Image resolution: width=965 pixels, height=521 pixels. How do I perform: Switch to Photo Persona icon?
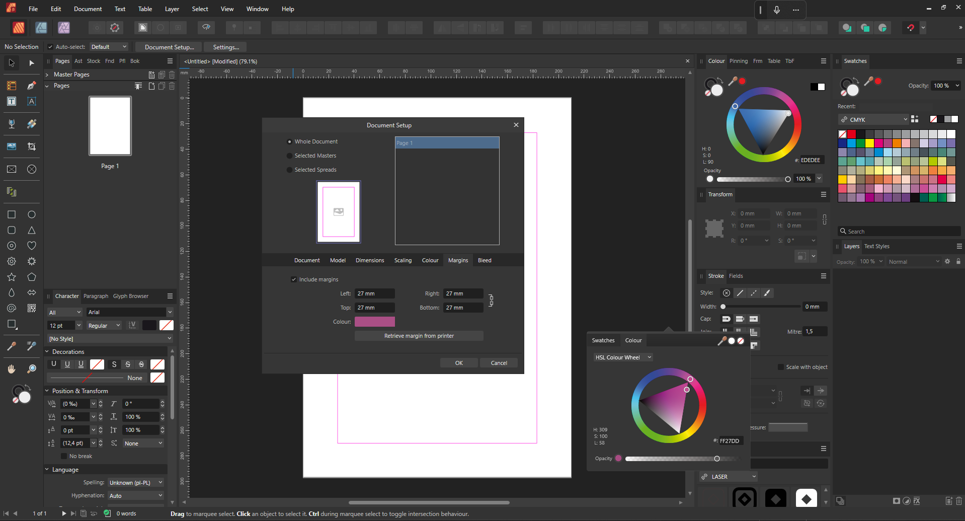click(x=64, y=28)
